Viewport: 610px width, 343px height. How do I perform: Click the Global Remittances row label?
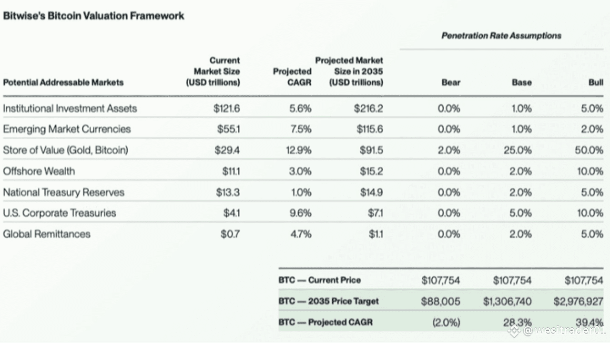point(47,234)
